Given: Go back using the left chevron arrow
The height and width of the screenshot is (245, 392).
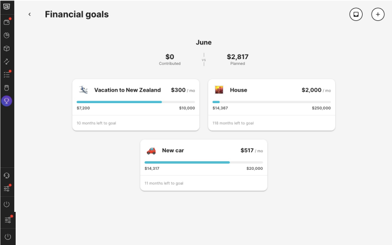Looking at the screenshot, I should [29, 15].
